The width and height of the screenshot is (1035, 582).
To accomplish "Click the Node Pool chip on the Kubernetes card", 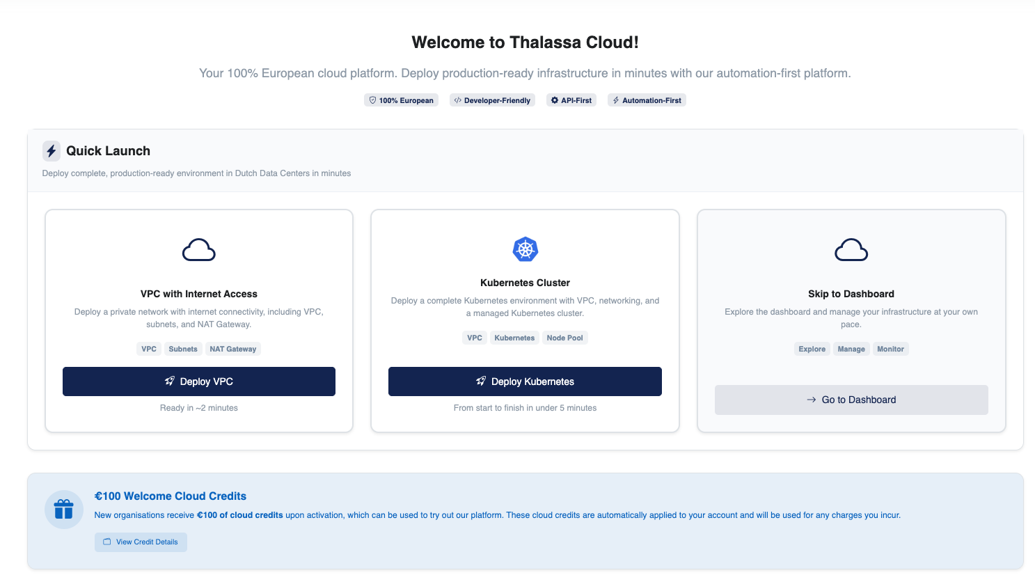I will pyautogui.click(x=564, y=337).
